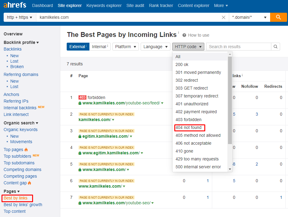Open Overview in the sidebar
The image size is (288, 217).
(13, 34)
